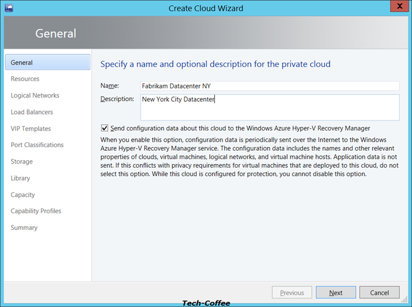Click the paragraph starting 'When you enable this option'
Screen dimensions: 412x307
tap(249, 157)
